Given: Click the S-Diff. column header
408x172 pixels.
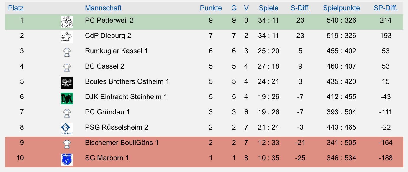Looking at the screenshot, I should [x=300, y=8].
